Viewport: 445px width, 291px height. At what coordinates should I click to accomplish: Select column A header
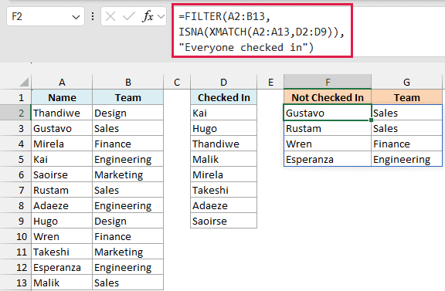click(62, 83)
